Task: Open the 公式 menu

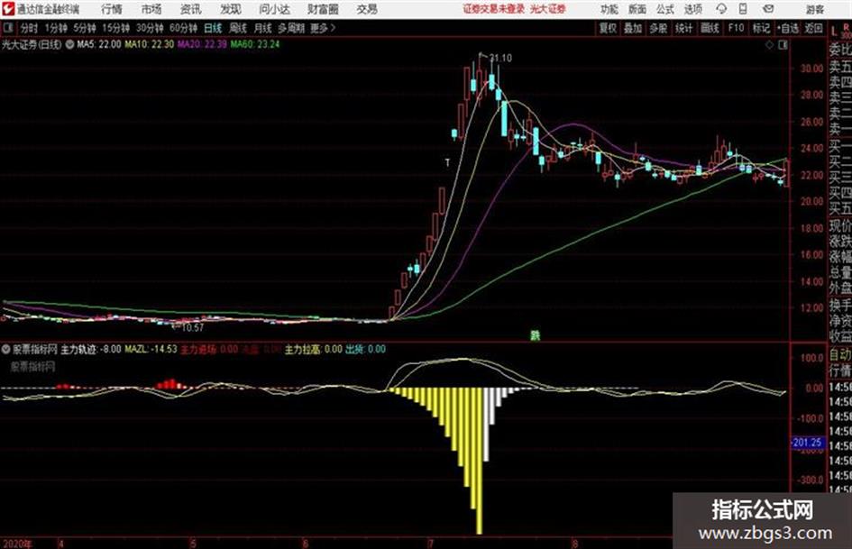Action: click(x=665, y=9)
